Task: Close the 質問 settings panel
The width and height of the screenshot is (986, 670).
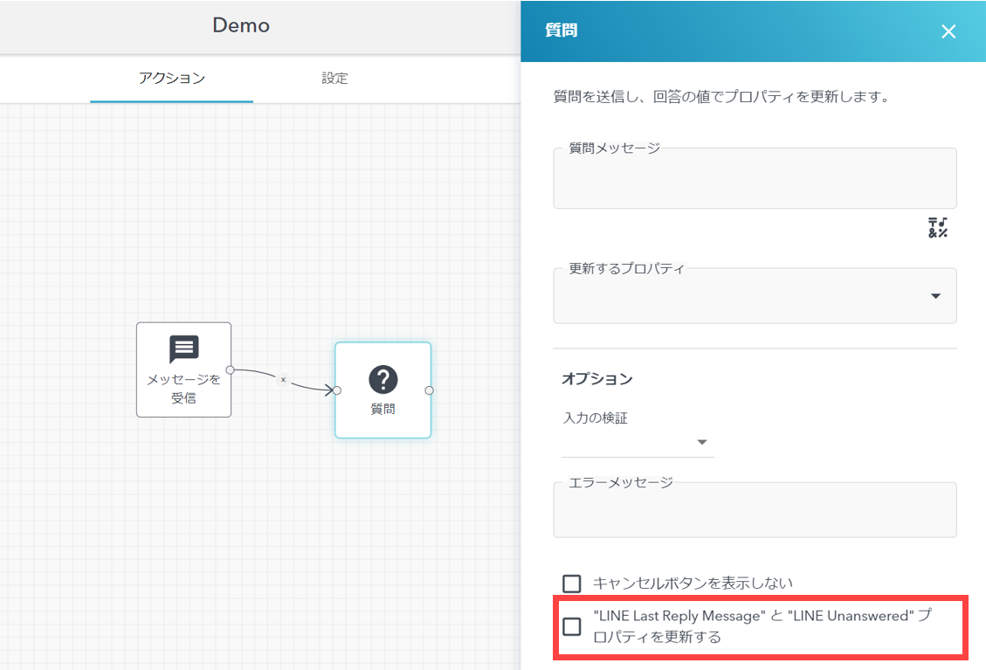Action: click(x=948, y=32)
